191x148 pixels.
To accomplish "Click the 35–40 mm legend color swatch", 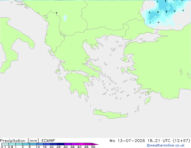I will click(x=75, y=144).
